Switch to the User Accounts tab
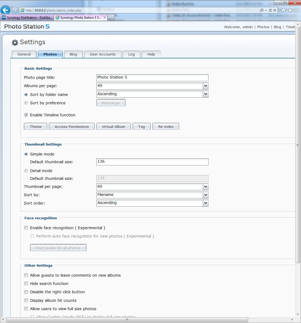This screenshot has width=301, height=323. click(x=102, y=54)
